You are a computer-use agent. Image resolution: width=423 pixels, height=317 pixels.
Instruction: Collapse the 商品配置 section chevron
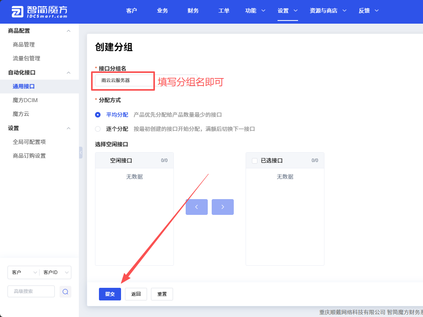point(69,31)
